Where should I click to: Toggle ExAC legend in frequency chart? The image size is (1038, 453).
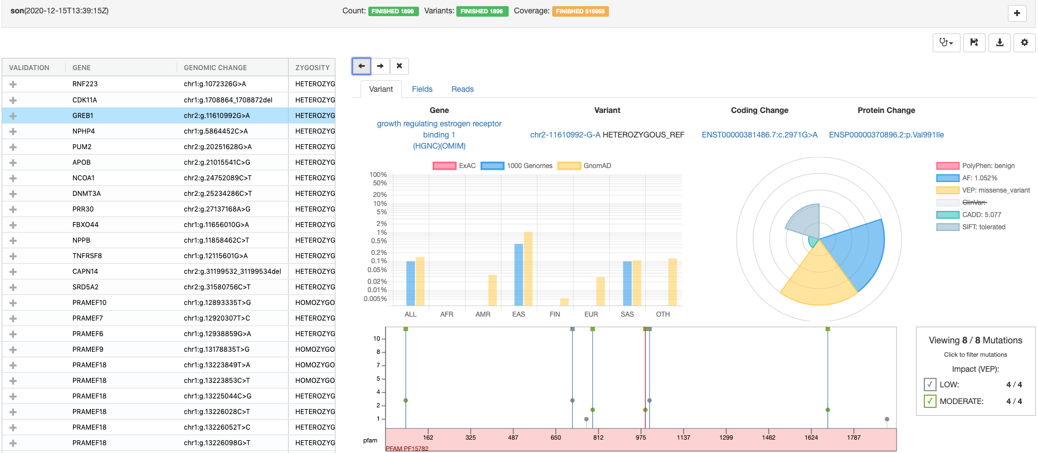(454, 166)
